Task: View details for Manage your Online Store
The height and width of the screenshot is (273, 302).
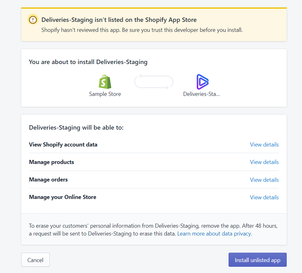Action: pos(264,197)
